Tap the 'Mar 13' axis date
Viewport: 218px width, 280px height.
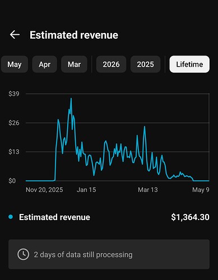[x=148, y=190]
